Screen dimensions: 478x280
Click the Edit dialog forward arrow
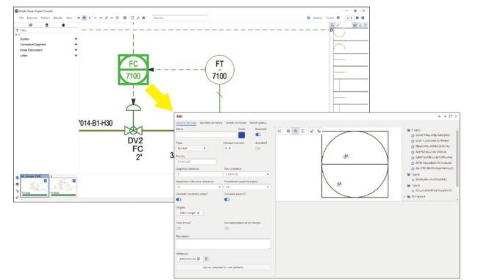[445, 116]
